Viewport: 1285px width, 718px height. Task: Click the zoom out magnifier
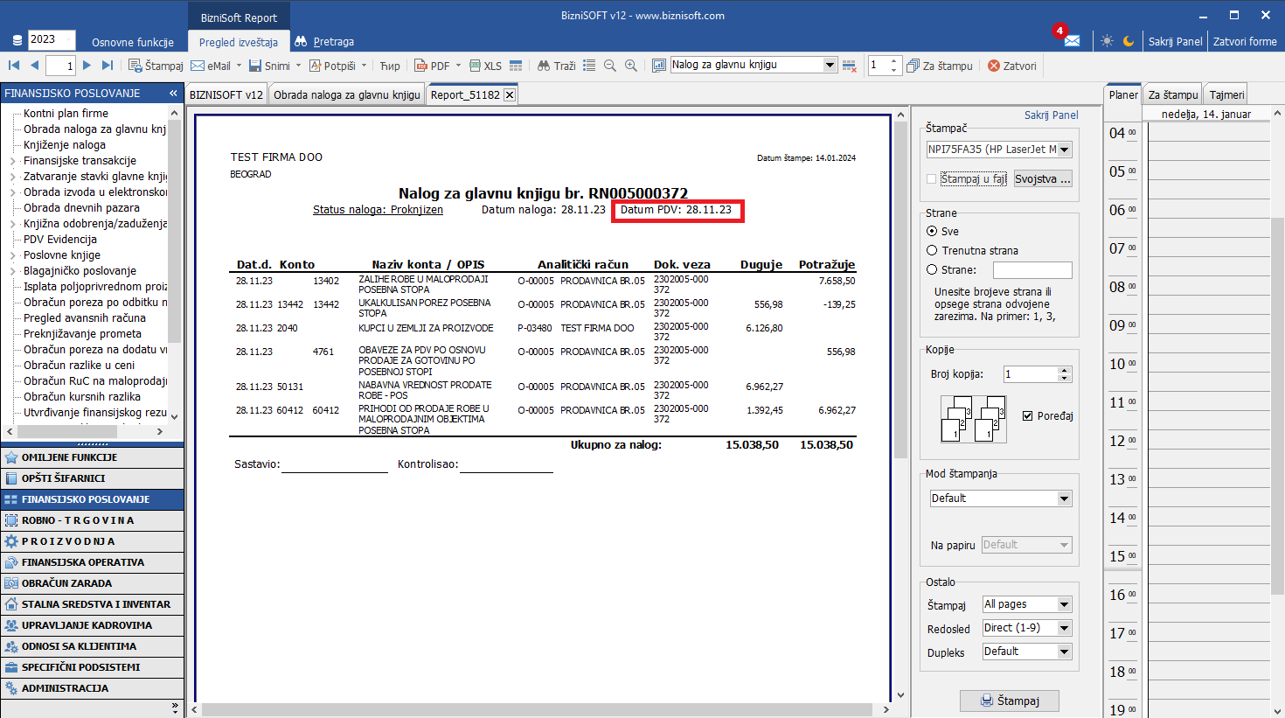click(x=610, y=66)
